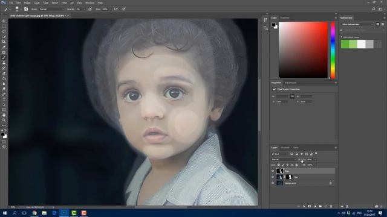
Task: Hide the top selected layer
Action: click(273, 171)
